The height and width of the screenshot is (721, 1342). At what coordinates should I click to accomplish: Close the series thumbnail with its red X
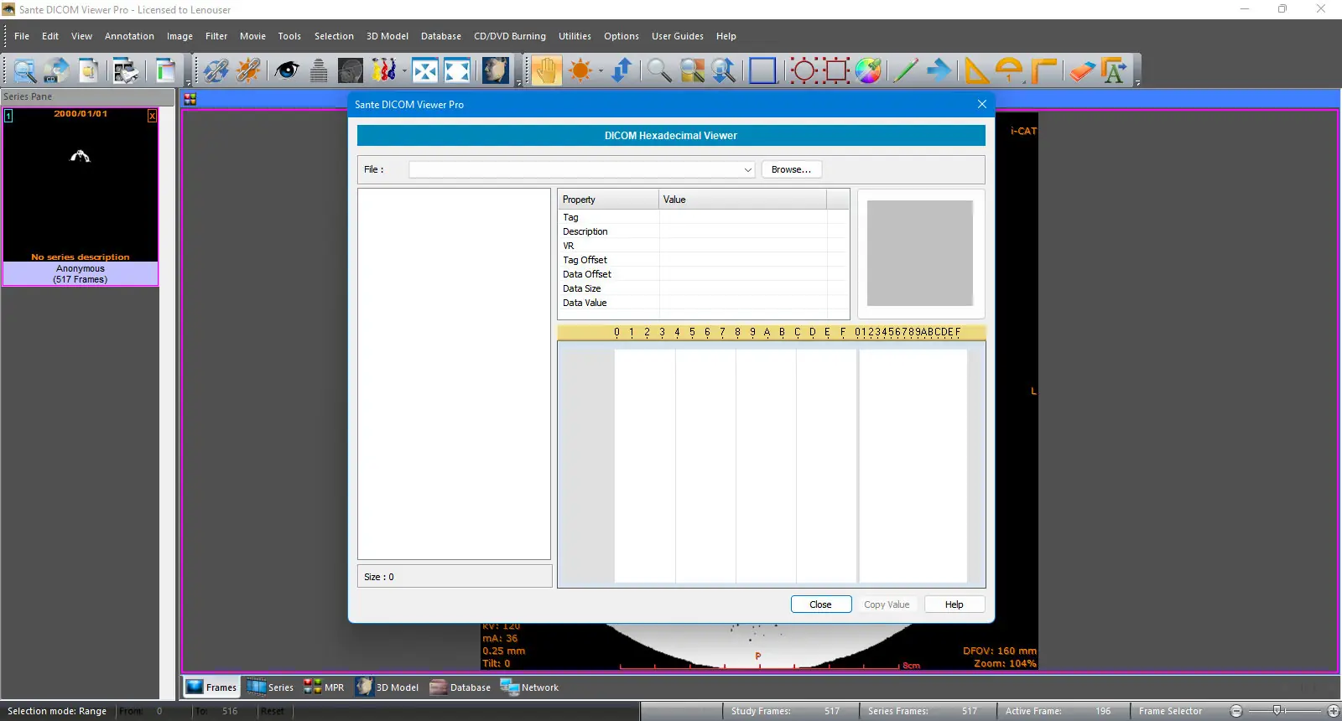click(152, 116)
